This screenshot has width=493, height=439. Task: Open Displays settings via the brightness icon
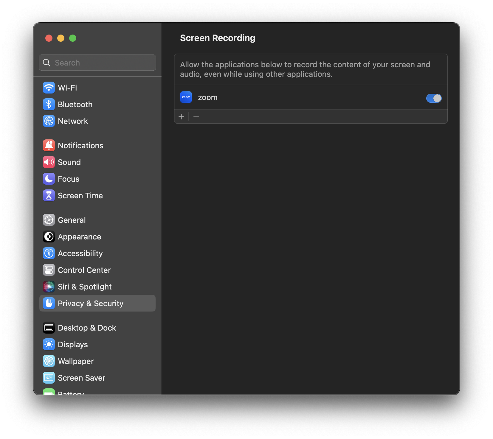coord(49,344)
